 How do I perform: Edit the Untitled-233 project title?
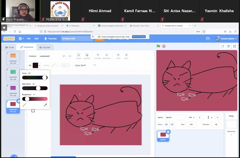pos(77,39)
